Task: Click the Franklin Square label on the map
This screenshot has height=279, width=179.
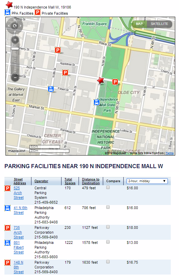Action: coord(94,24)
